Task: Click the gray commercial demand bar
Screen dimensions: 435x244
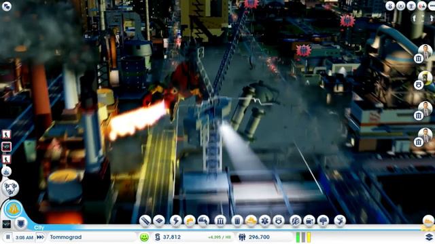Action: point(303,237)
